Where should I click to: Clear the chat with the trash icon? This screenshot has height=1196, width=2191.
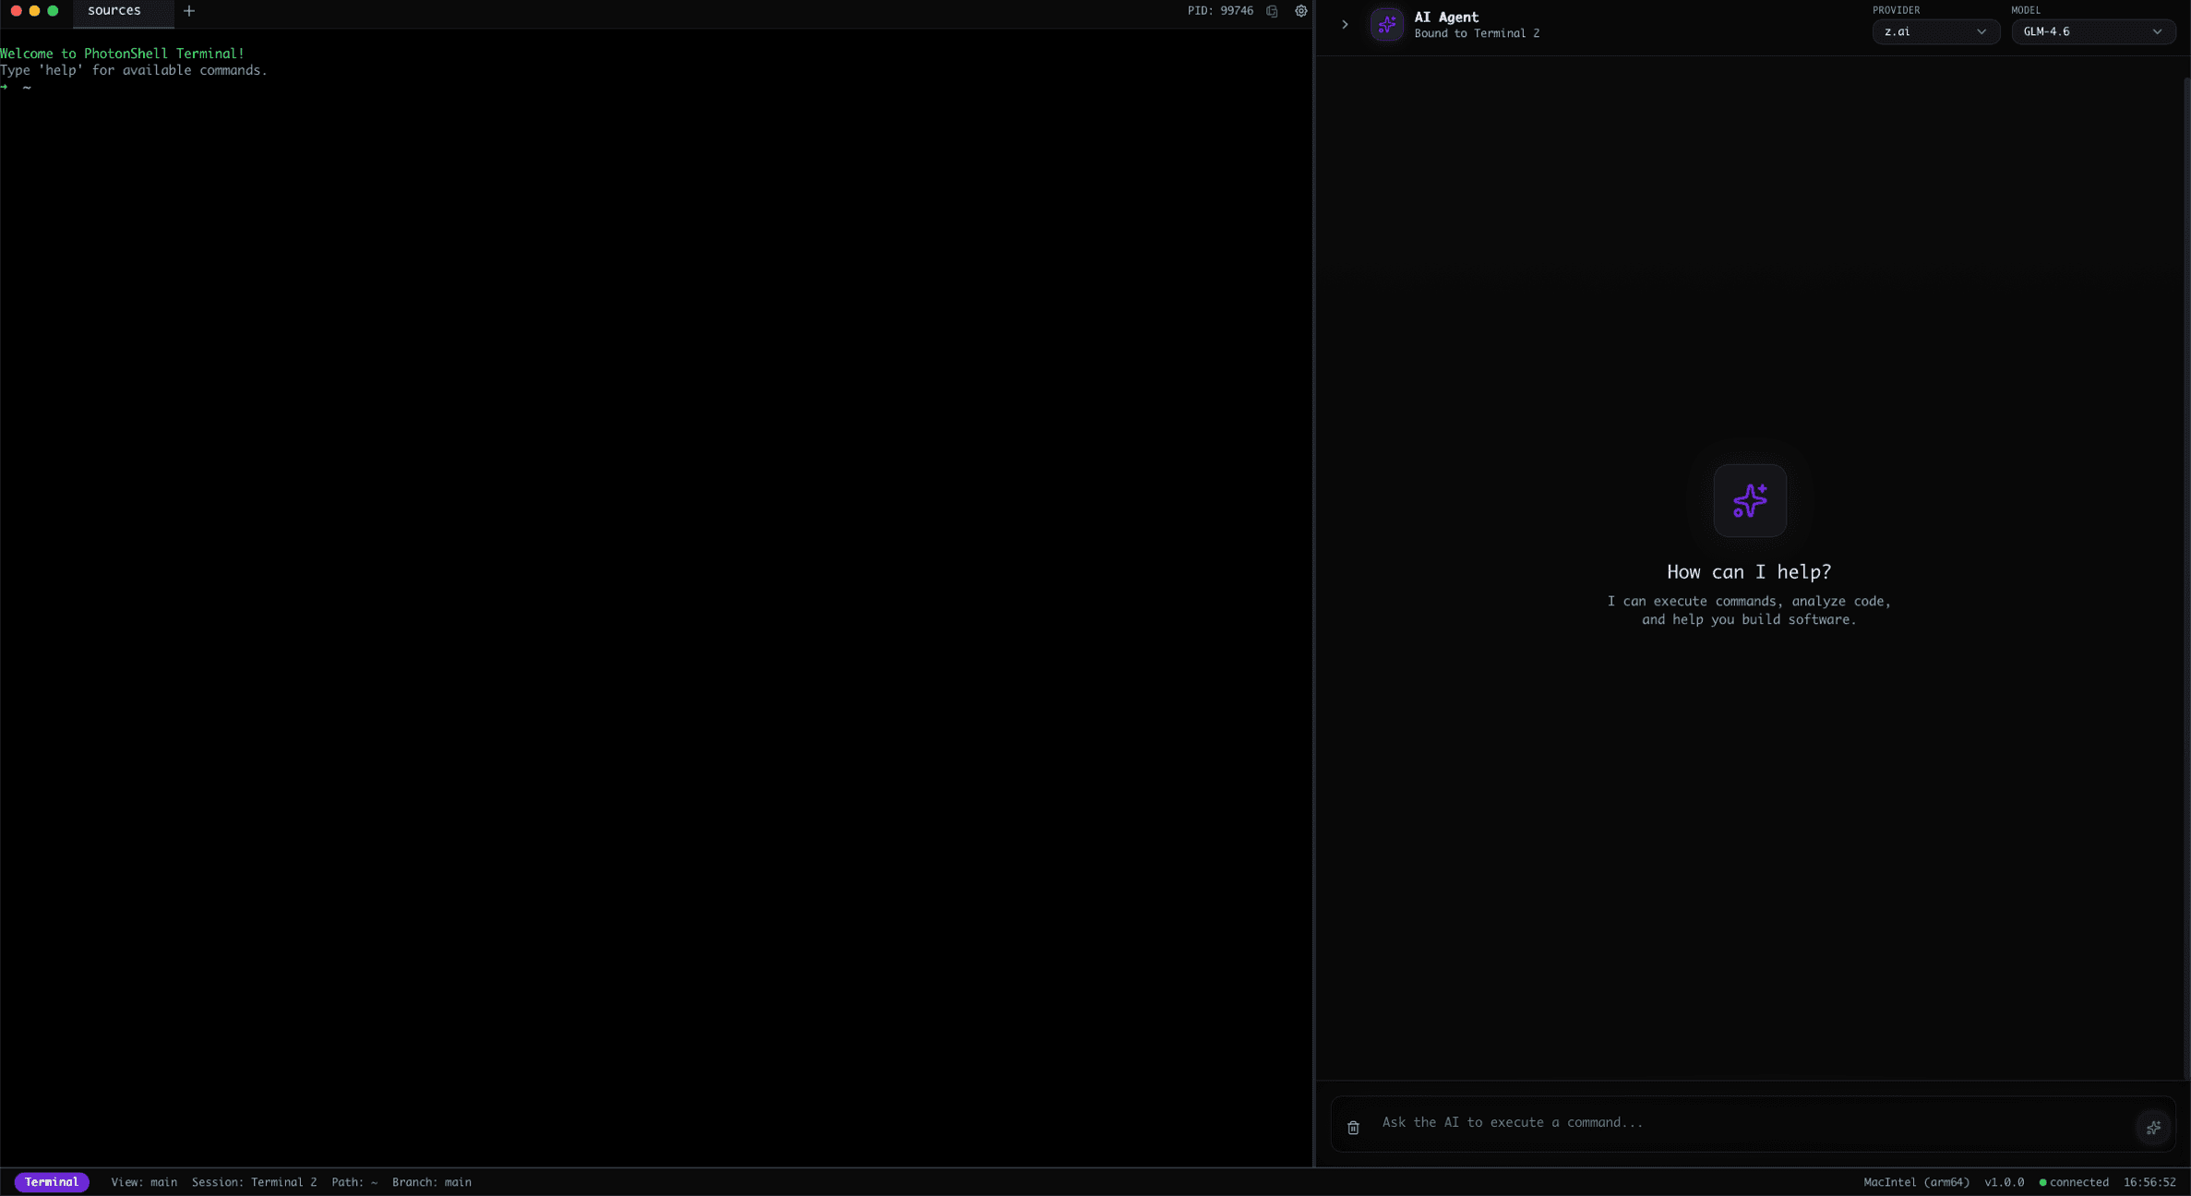(1352, 1128)
